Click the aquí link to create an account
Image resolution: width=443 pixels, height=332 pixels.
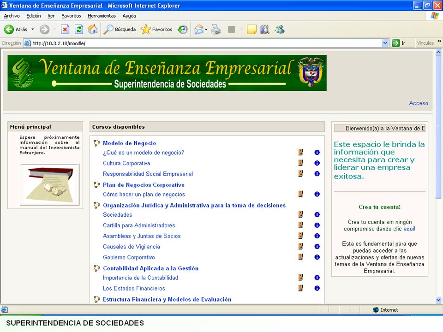(x=409, y=229)
